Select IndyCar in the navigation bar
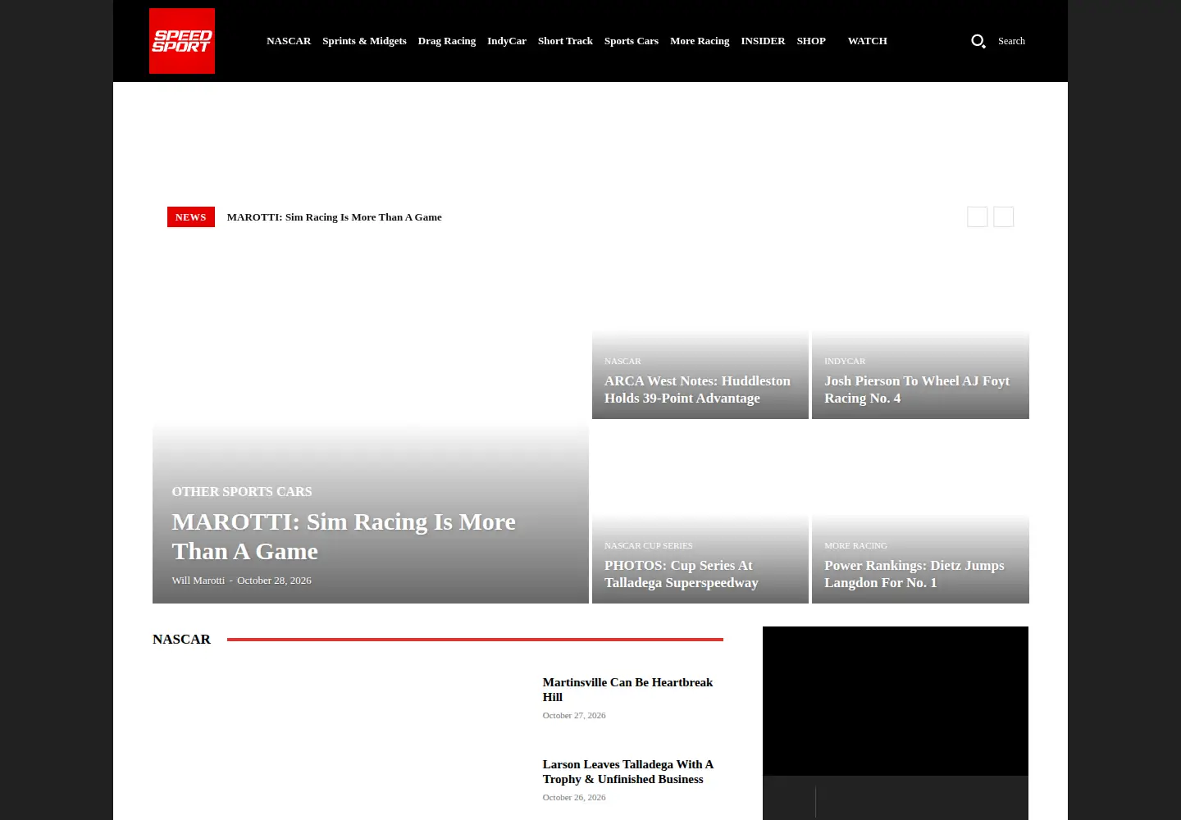 [507, 41]
